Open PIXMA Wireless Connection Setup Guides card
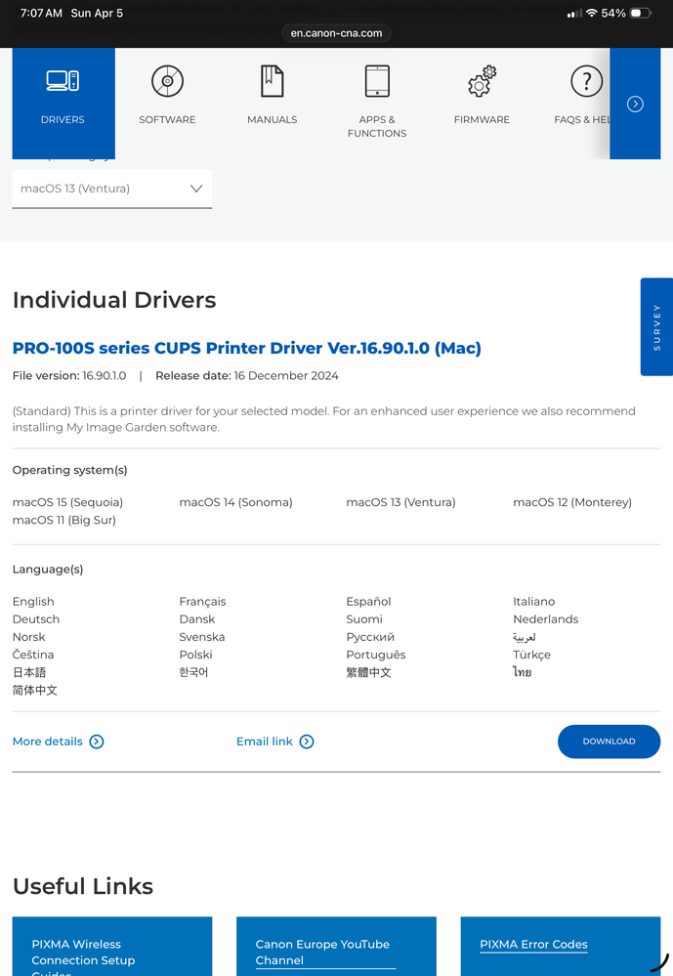 point(112,946)
